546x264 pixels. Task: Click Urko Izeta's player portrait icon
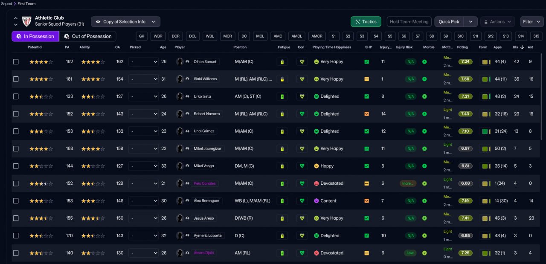180,96
